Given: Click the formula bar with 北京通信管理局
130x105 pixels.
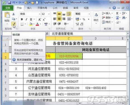Looking at the screenshot, I should coord(88,34).
